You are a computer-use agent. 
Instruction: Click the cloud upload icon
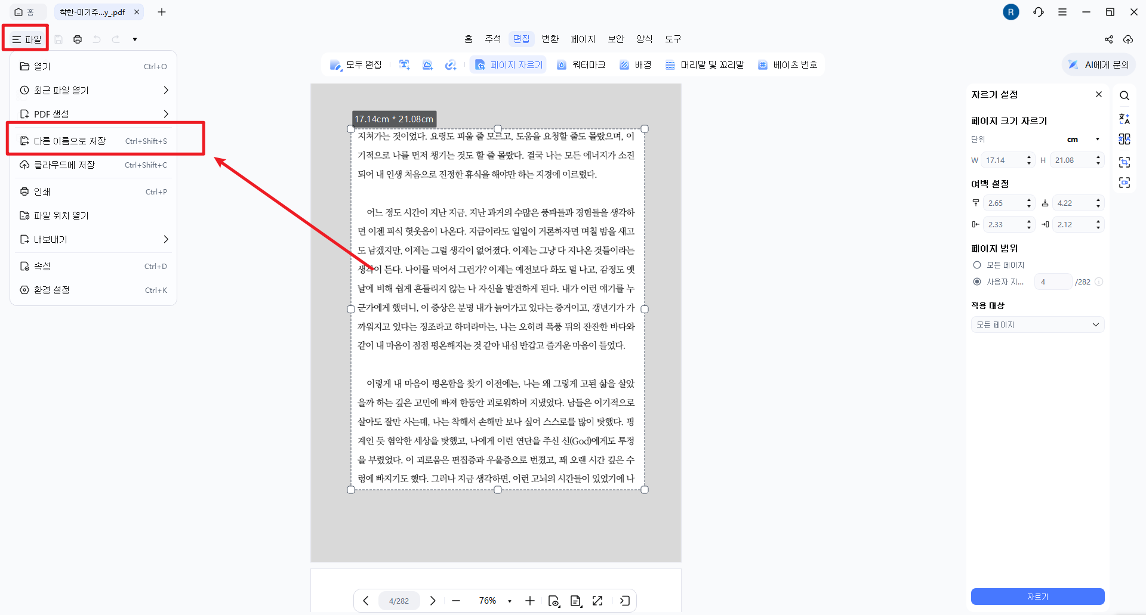click(x=1128, y=39)
